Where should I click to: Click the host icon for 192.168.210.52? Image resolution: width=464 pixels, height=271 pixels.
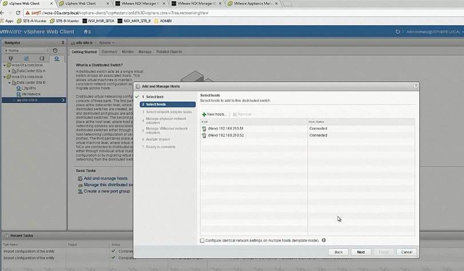coord(204,135)
